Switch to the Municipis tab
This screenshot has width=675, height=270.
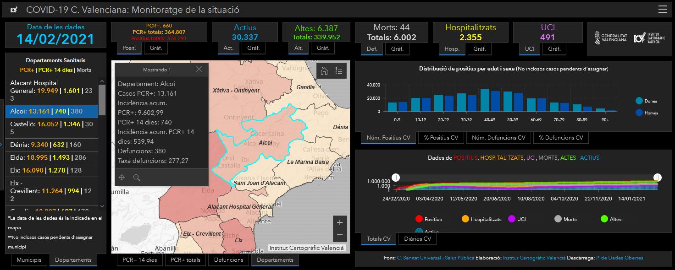point(29,260)
